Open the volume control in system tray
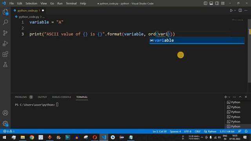This screenshot has width=251, height=141. pyautogui.click(x=219, y=137)
